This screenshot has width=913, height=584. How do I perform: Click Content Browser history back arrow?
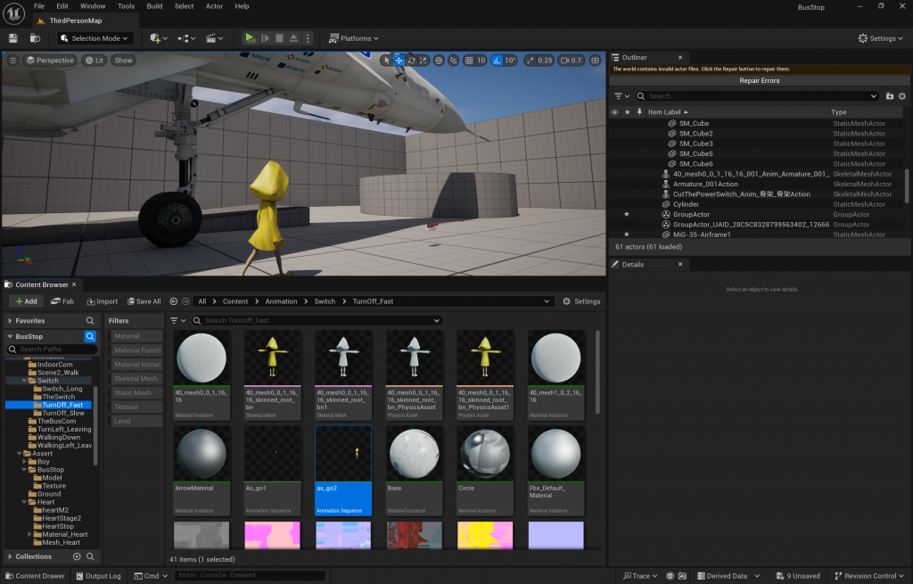tap(174, 301)
